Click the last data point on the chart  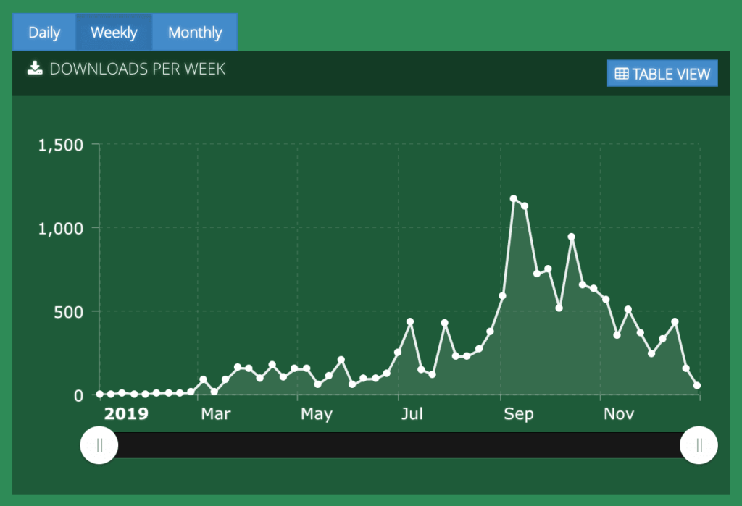click(697, 386)
